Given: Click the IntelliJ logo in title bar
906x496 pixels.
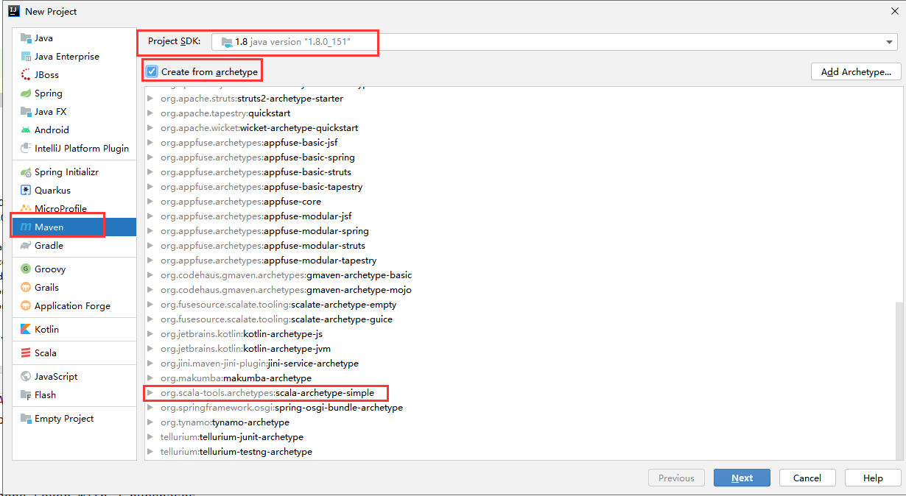Looking at the screenshot, I should pyautogui.click(x=13, y=11).
